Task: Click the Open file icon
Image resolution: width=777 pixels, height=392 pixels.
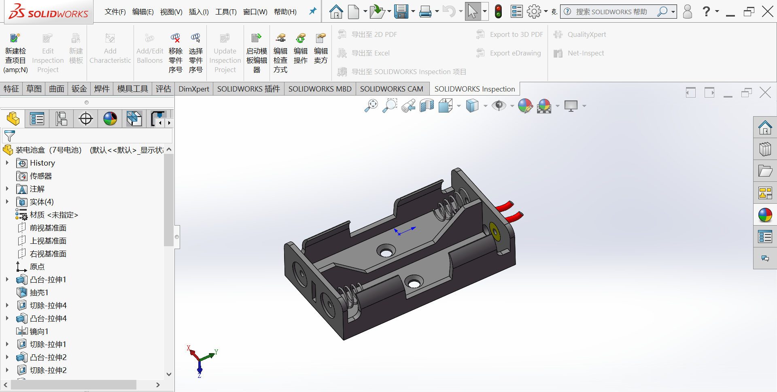Action: 377,12
